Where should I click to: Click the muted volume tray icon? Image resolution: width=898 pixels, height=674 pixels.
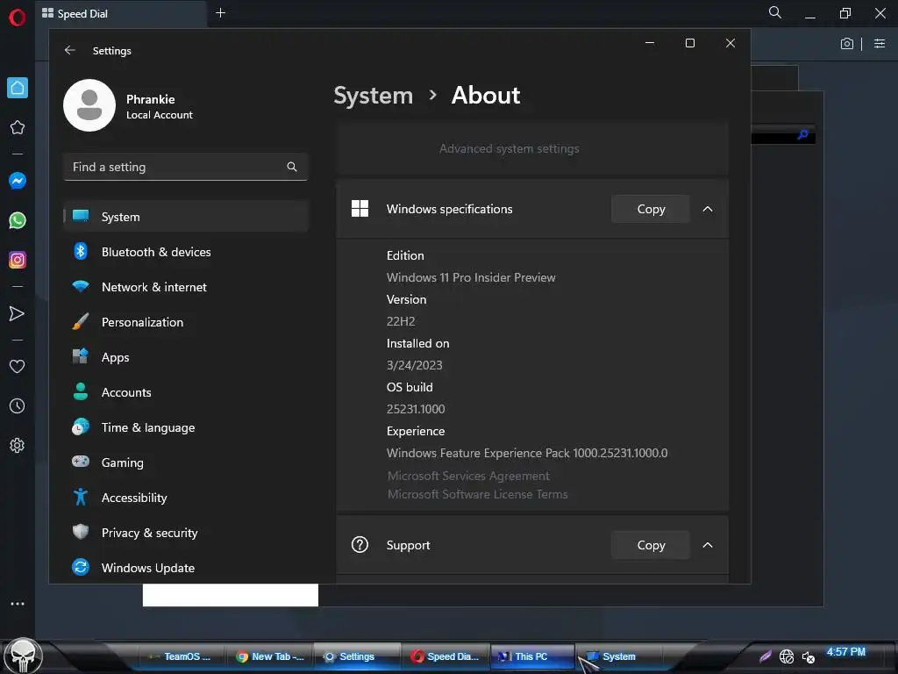click(x=808, y=657)
